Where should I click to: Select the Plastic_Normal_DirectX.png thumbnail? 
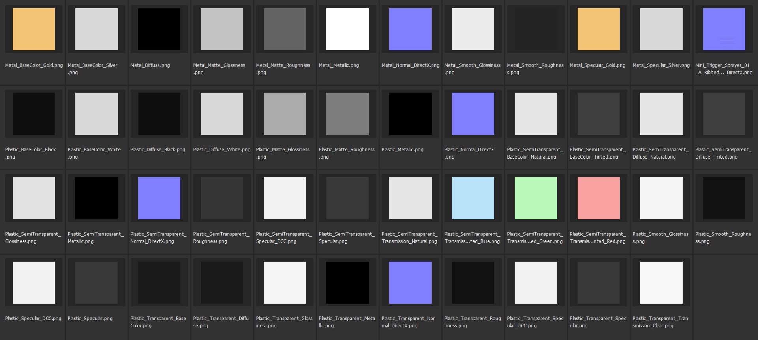473,114
